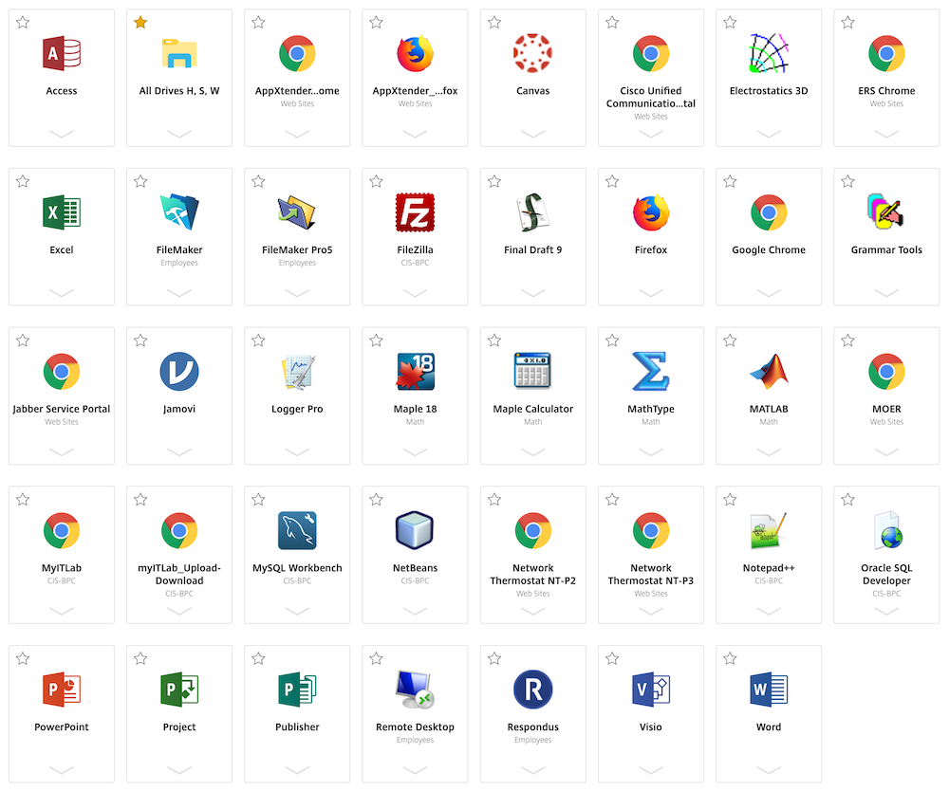Toggle favorite star on Firefox tile
Screen dimensions: 949x791
coord(612,181)
